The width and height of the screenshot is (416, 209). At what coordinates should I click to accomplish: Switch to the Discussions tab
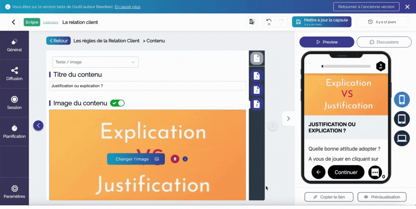384,42
